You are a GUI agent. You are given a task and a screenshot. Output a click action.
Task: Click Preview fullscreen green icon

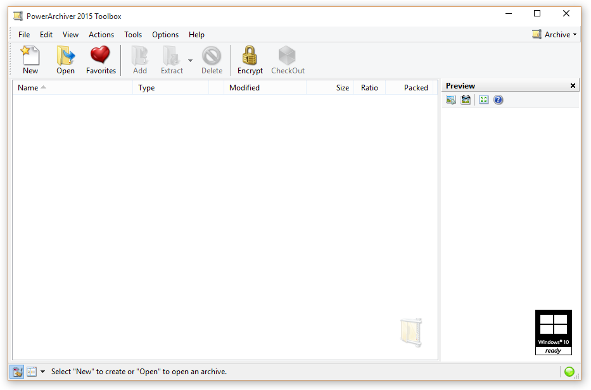coord(483,100)
